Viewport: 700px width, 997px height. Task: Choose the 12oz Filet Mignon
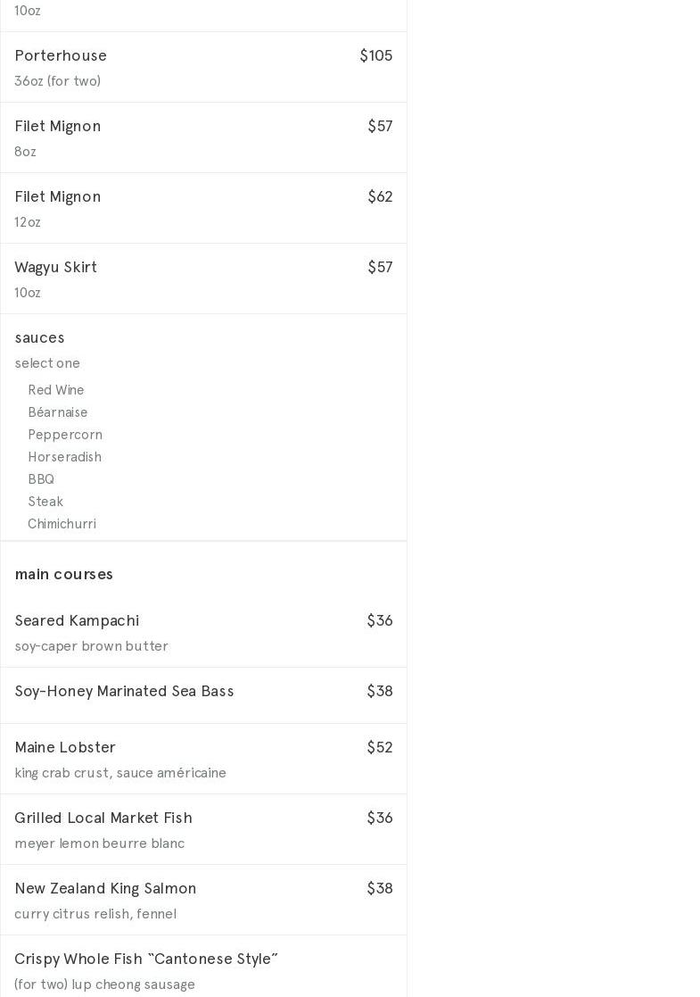coord(58,197)
